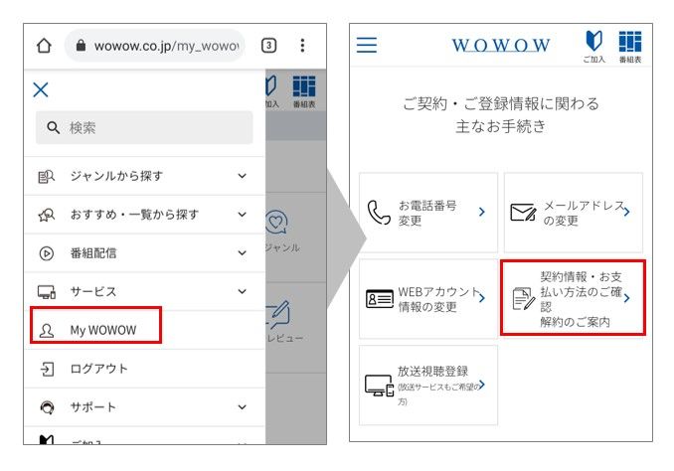Open WEBアカウント情報の変更 card
The width and height of the screenshot is (674, 471).
tap(428, 299)
